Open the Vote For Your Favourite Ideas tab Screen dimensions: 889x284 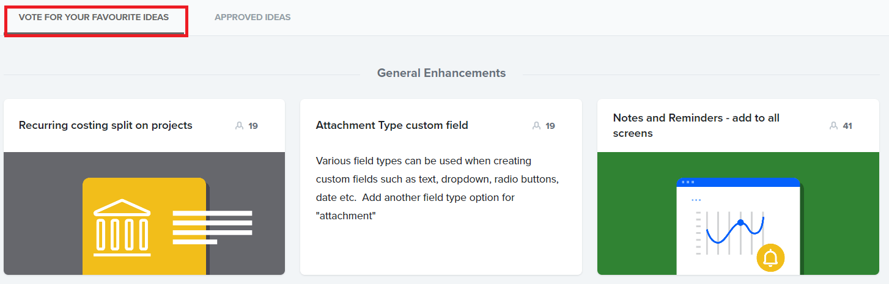tap(94, 18)
